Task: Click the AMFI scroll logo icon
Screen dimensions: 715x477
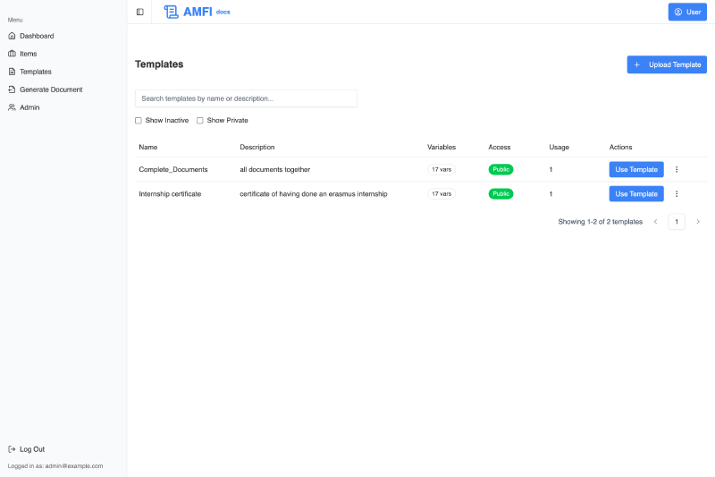Action: coord(171,12)
